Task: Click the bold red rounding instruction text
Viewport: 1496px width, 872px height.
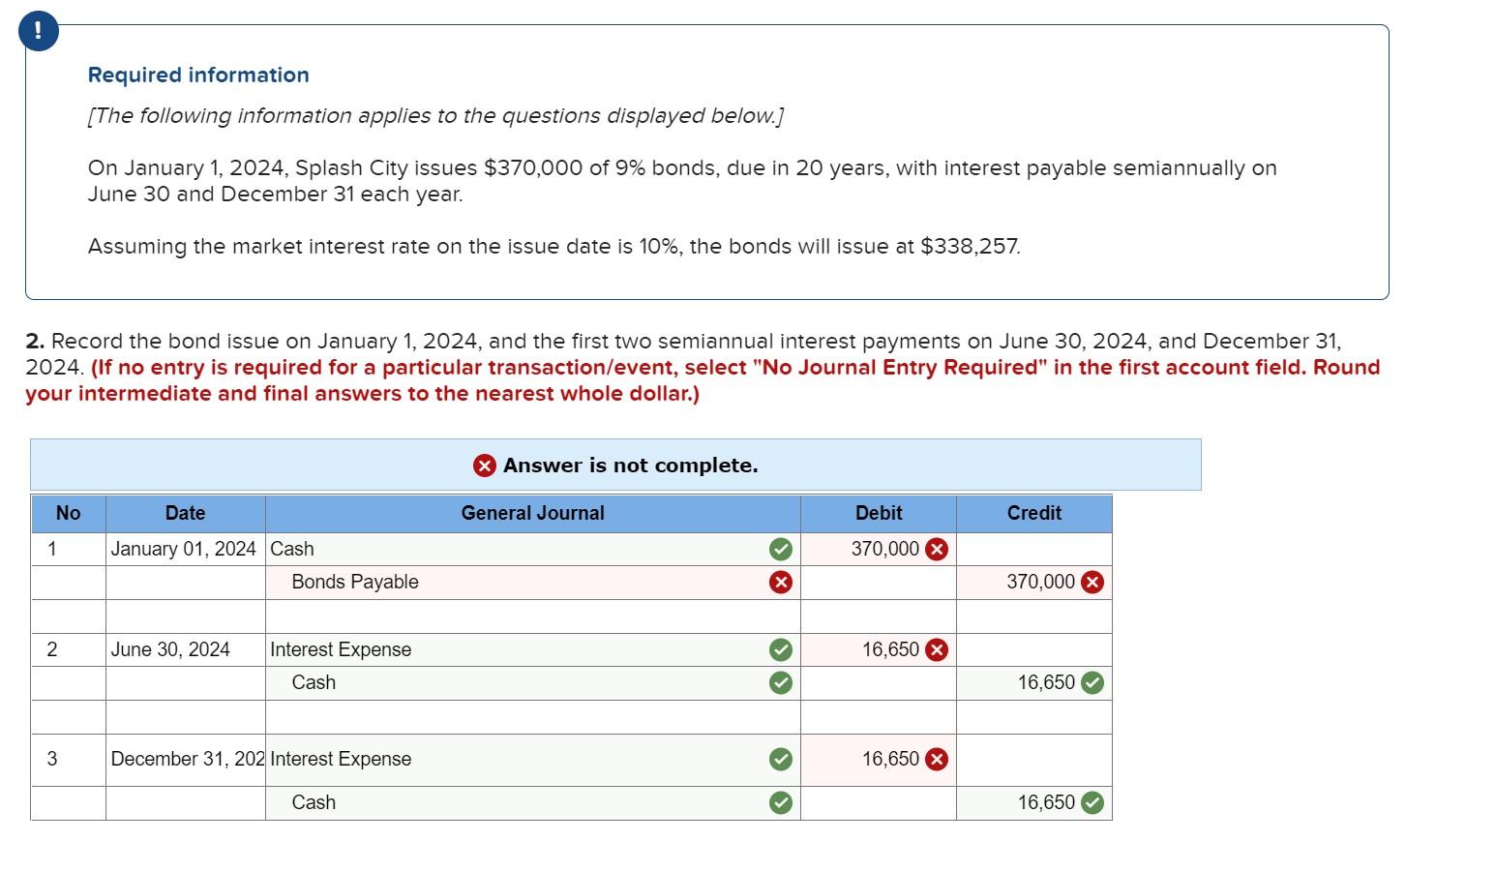Action: (703, 380)
